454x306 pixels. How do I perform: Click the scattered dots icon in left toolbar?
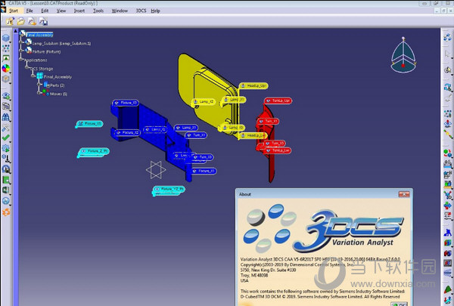coord(6,48)
